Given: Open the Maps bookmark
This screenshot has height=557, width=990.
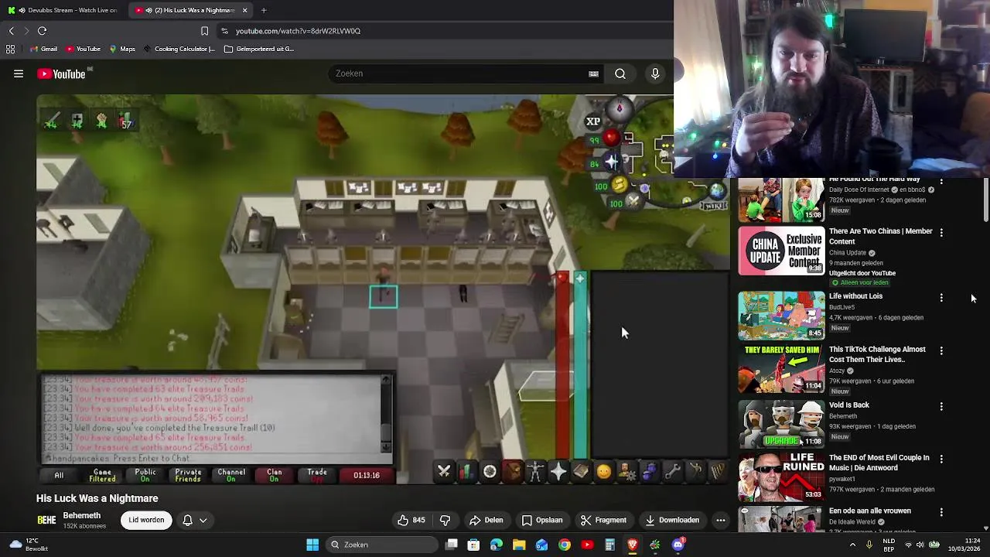Looking at the screenshot, I should click(x=122, y=49).
